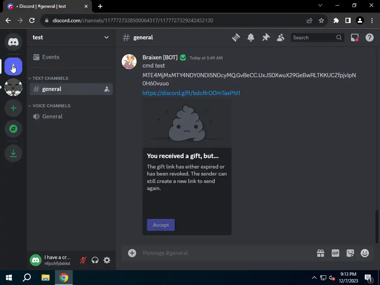380x285 pixels.
Task: Open File Explorer from taskbar
Action: 45,278
